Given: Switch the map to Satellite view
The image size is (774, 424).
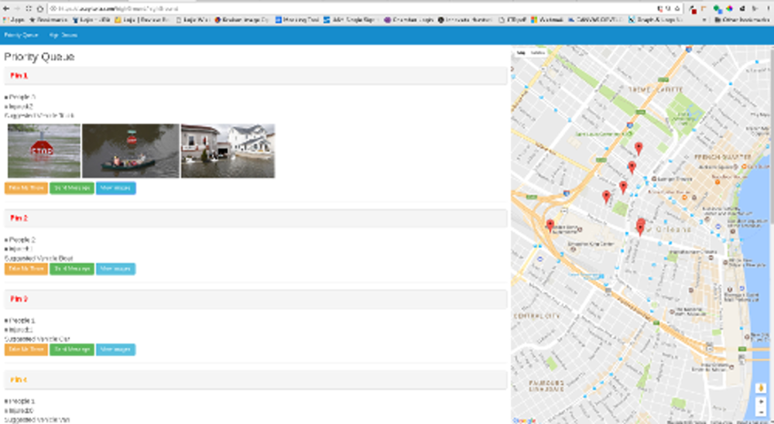Looking at the screenshot, I should pyautogui.click(x=538, y=53).
